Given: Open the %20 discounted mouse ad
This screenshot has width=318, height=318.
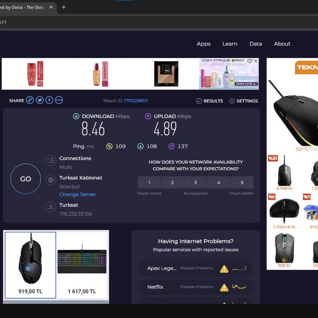Looking at the screenshot, I should coord(284,173).
